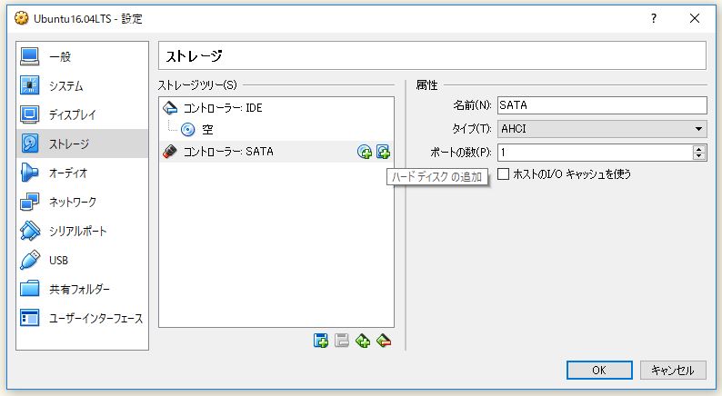Increase port count with up arrow
Screen dimensions: 722x396
699,149
